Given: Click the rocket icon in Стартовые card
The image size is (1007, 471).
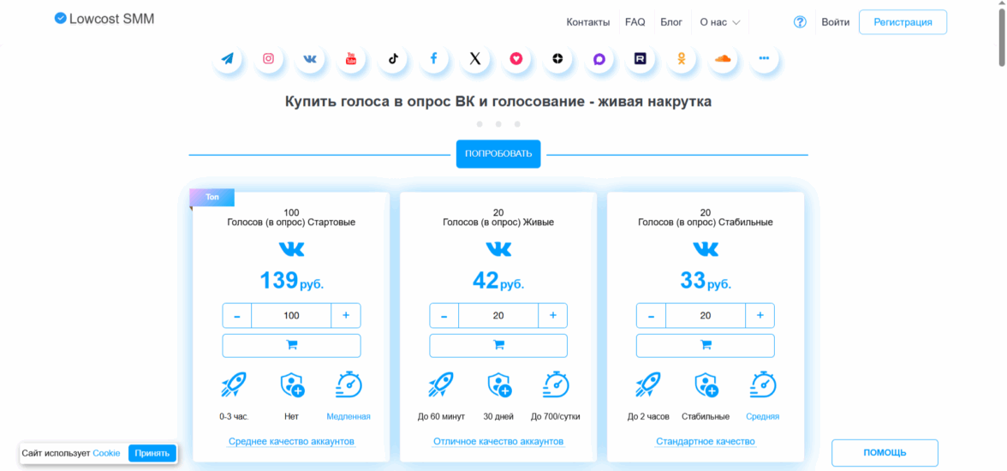Looking at the screenshot, I should pyautogui.click(x=234, y=385).
